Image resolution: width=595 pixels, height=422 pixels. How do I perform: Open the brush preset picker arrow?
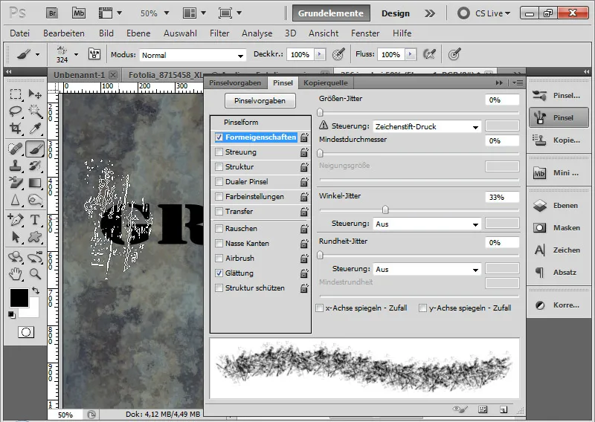point(77,54)
